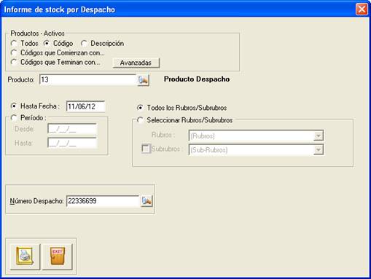This screenshot has height=279, width=371.
Task: Click the Productos - Activos group label
Action: pyautogui.click(x=38, y=34)
